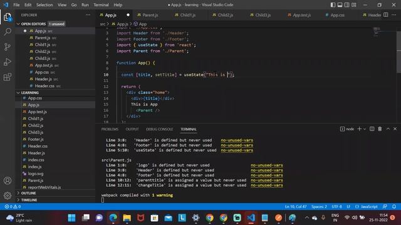401x225 pixels.
Task: Add a new terminal
Action: pos(359,129)
